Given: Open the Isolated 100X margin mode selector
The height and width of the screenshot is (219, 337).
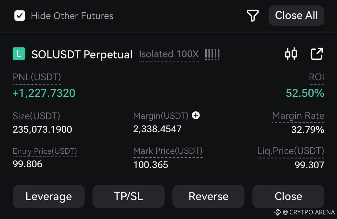Looking at the screenshot, I should pos(169,54).
